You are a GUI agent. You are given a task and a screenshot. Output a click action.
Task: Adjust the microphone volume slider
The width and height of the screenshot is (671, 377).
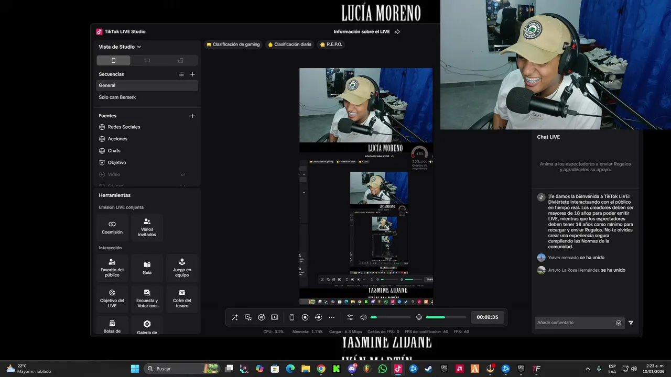point(446,317)
